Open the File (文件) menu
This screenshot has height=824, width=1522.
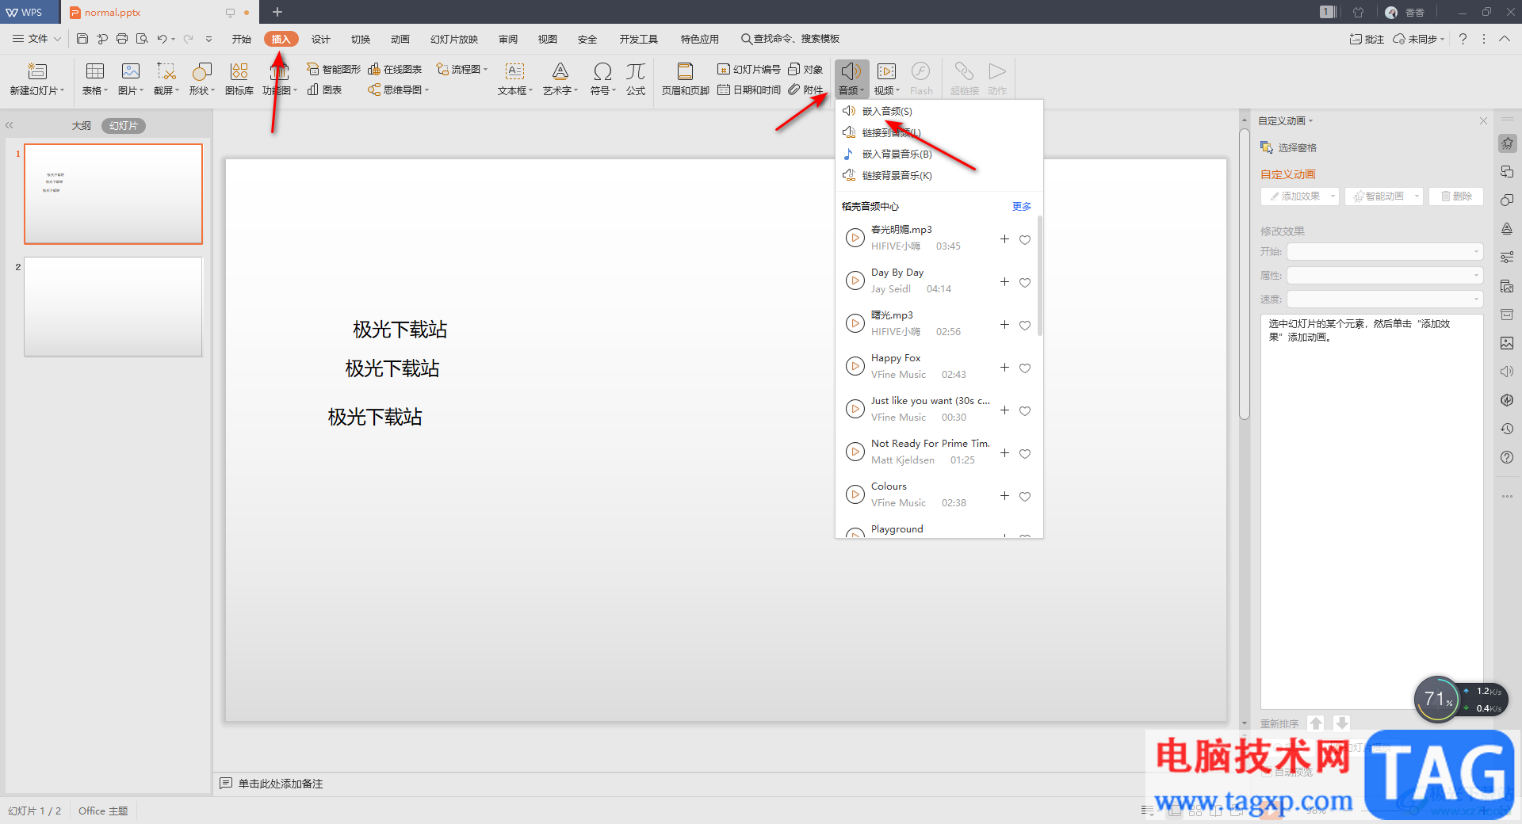coord(37,39)
